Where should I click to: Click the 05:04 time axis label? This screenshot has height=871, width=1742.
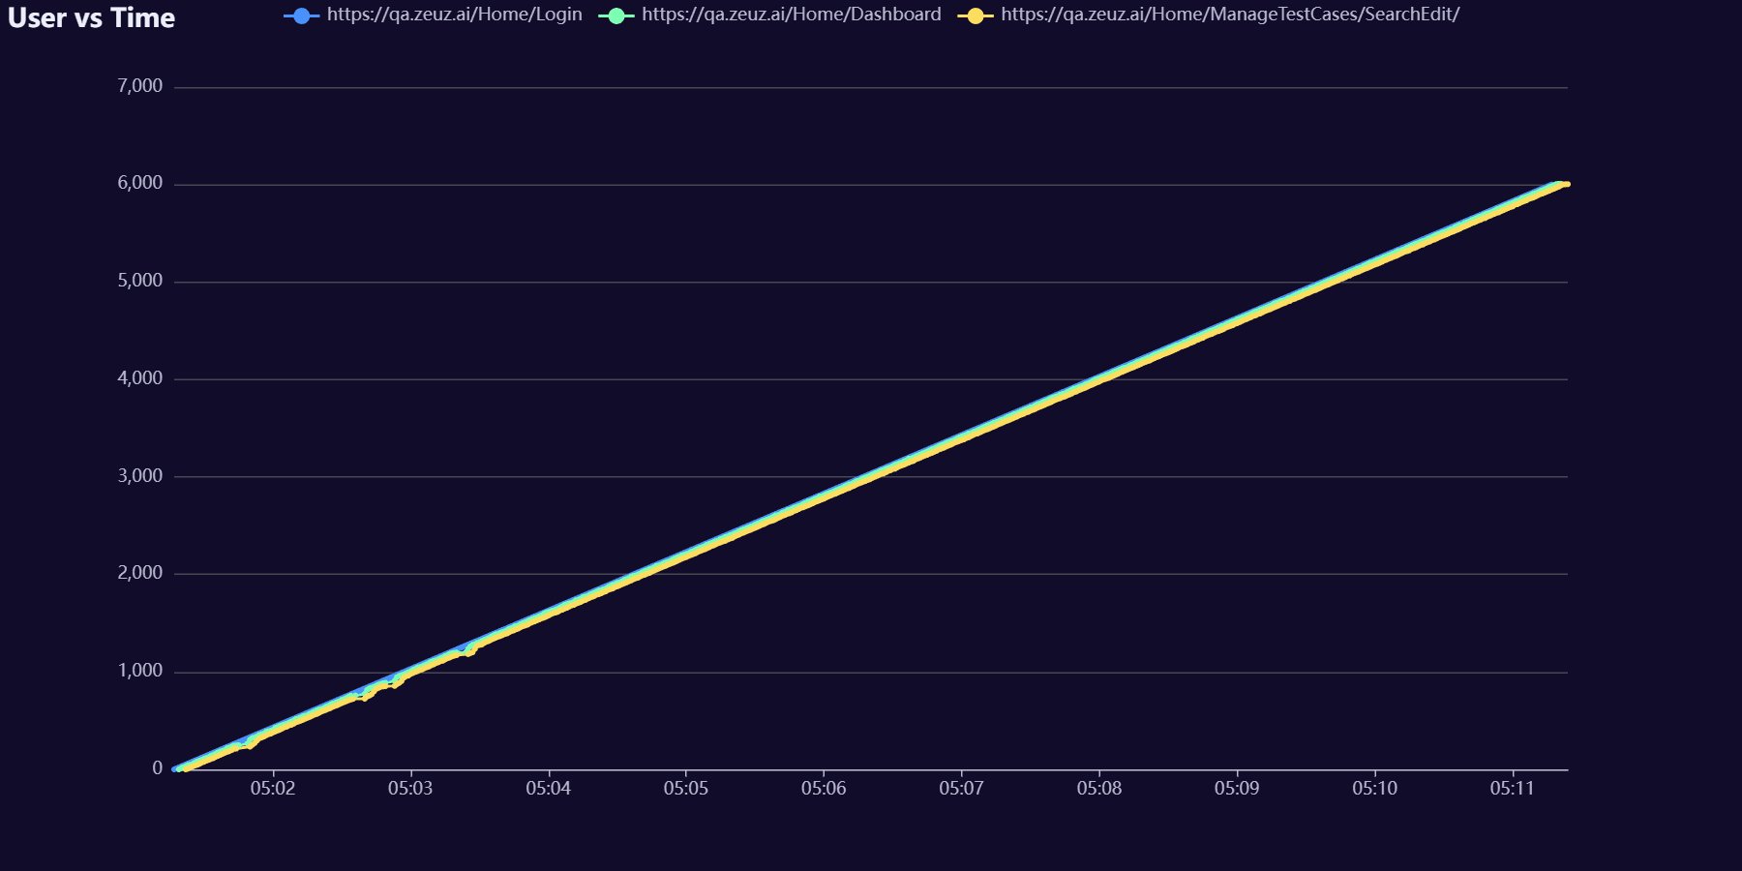coord(549,789)
